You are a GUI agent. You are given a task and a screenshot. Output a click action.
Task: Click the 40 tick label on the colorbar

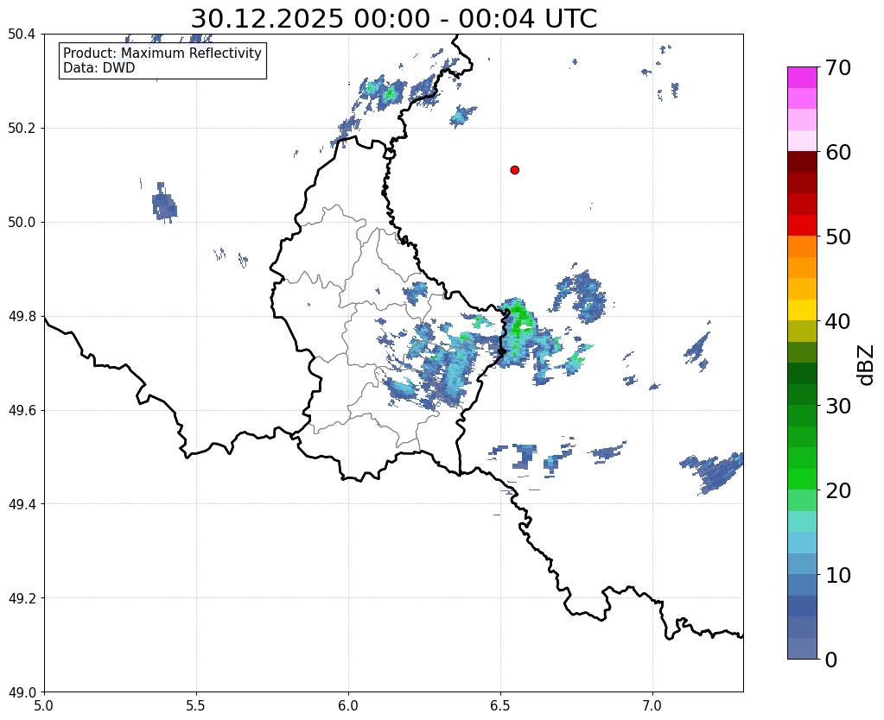838,321
